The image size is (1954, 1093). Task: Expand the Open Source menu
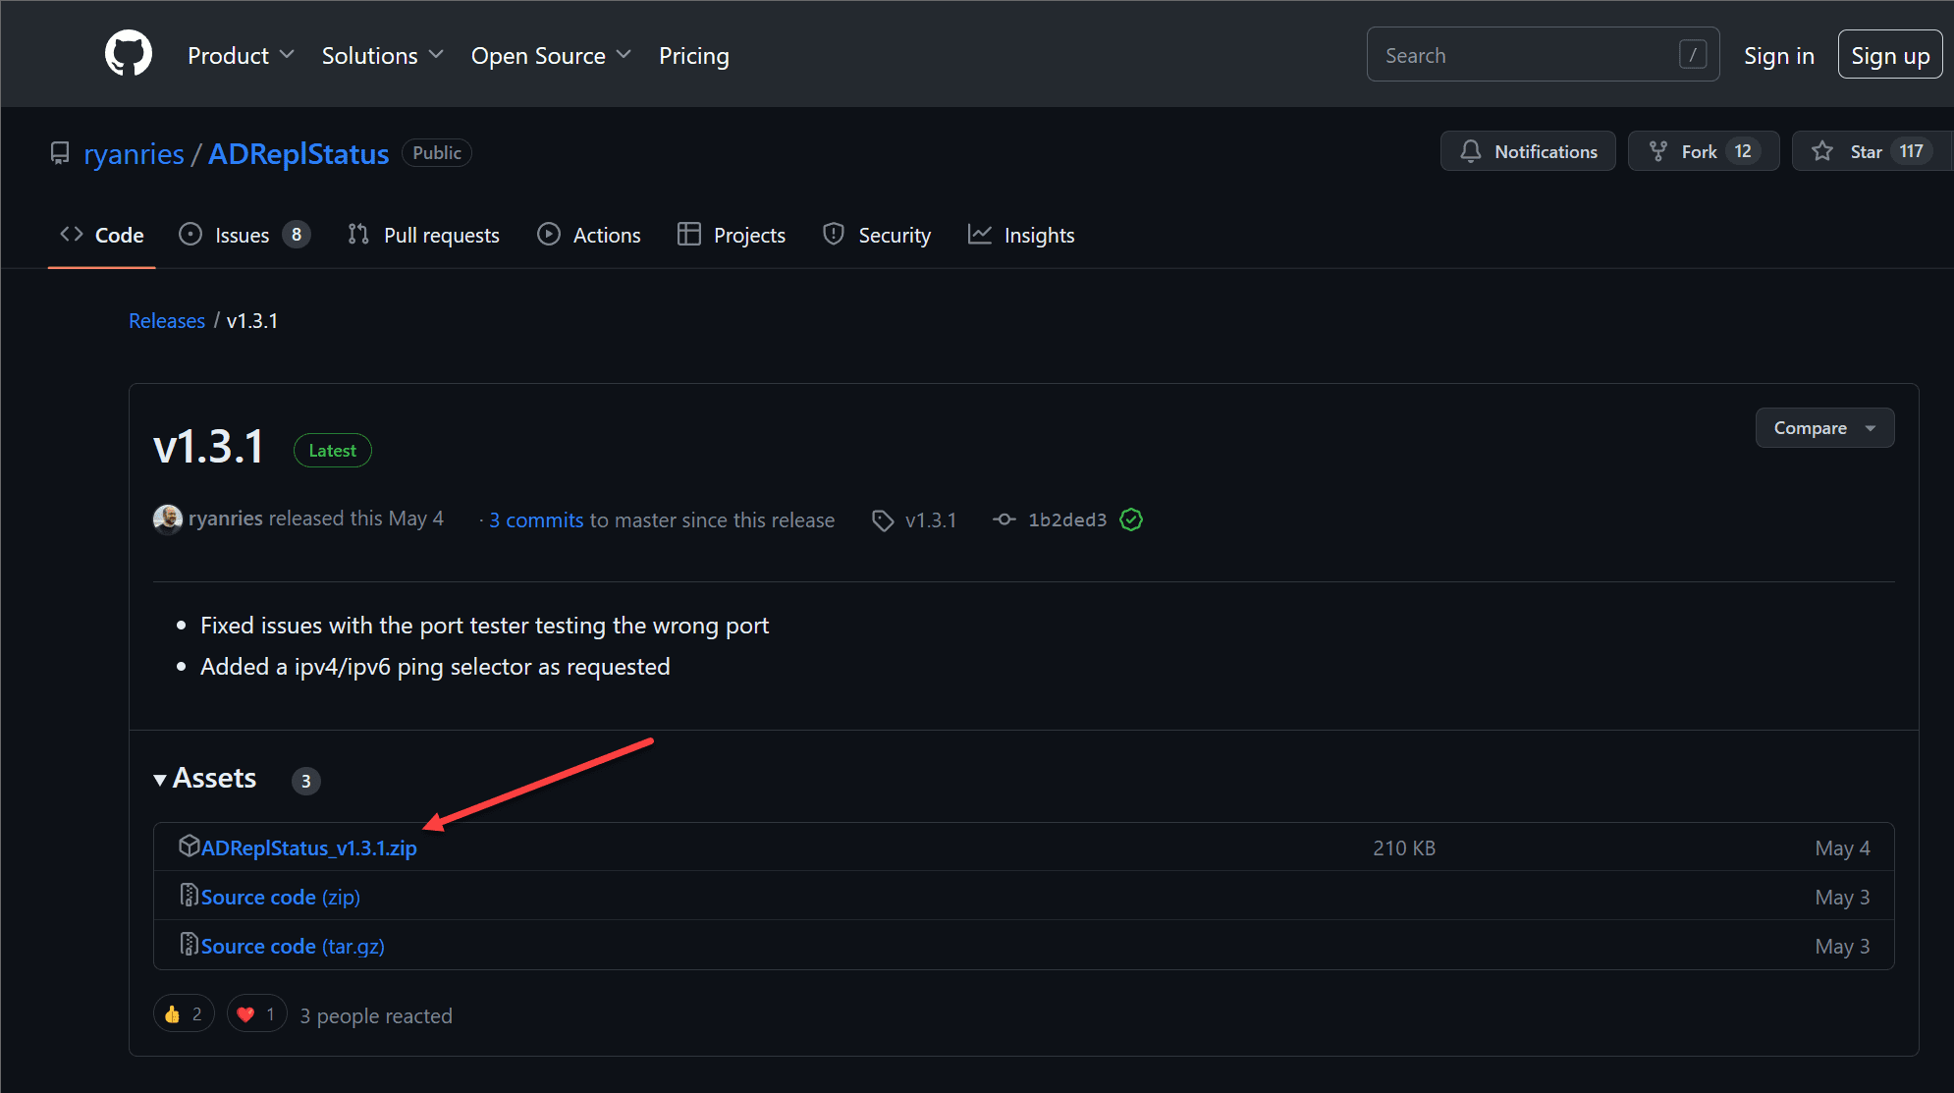[x=551, y=56]
